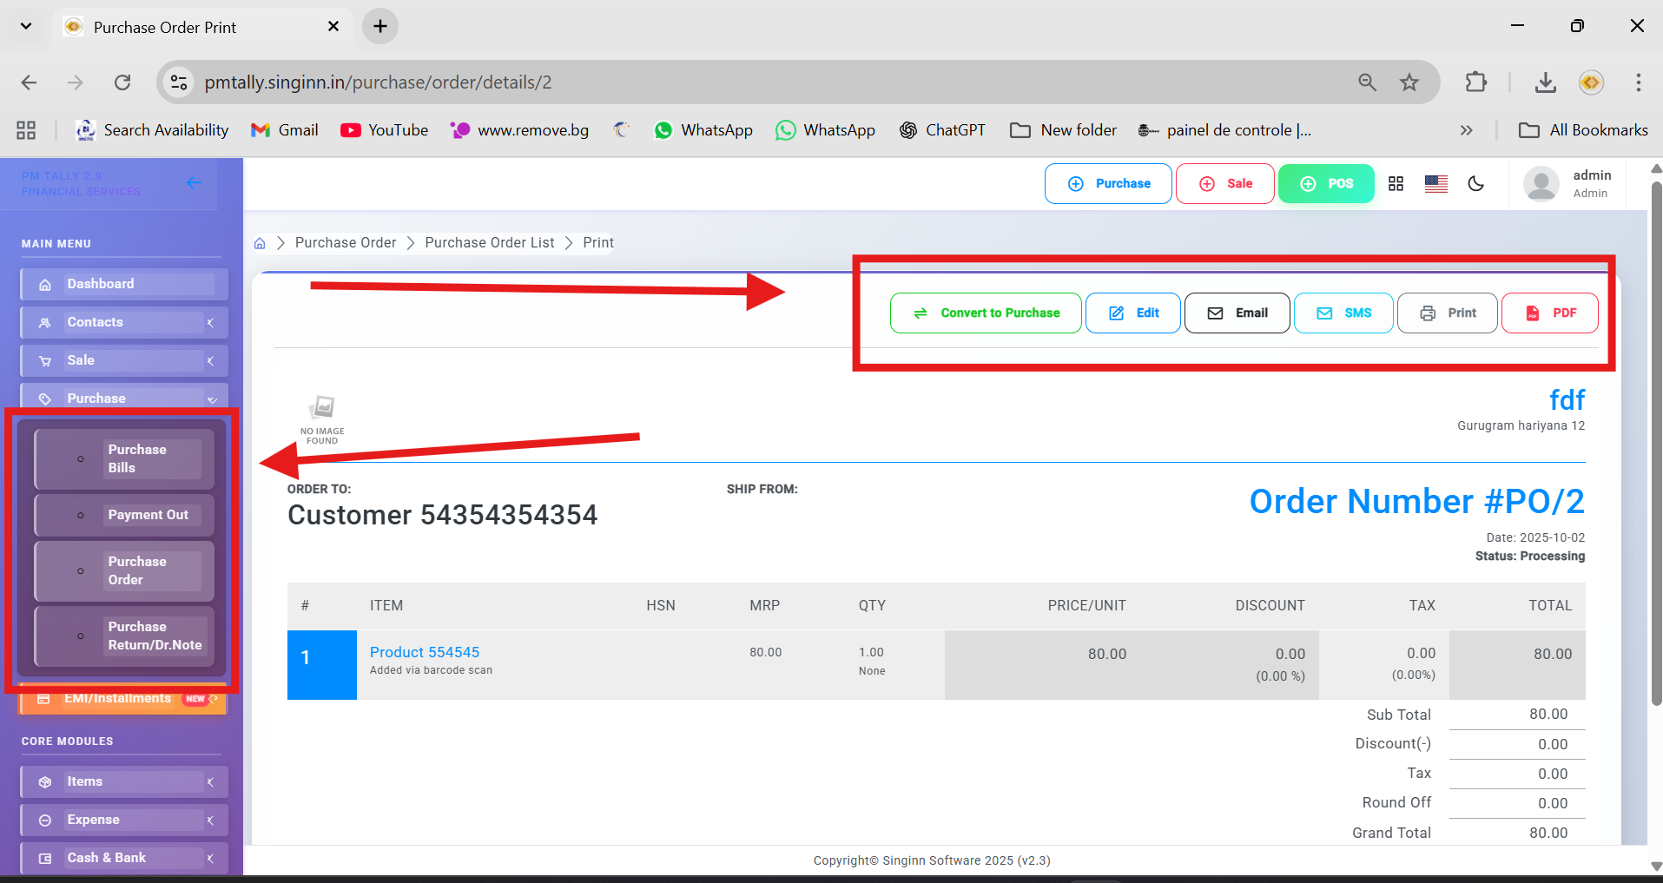Collapse the Purchase sidebar menu
Image resolution: width=1663 pixels, height=883 pixels.
(123, 399)
